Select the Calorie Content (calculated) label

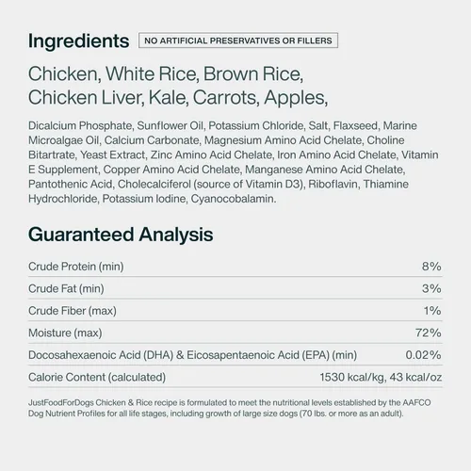tap(97, 378)
